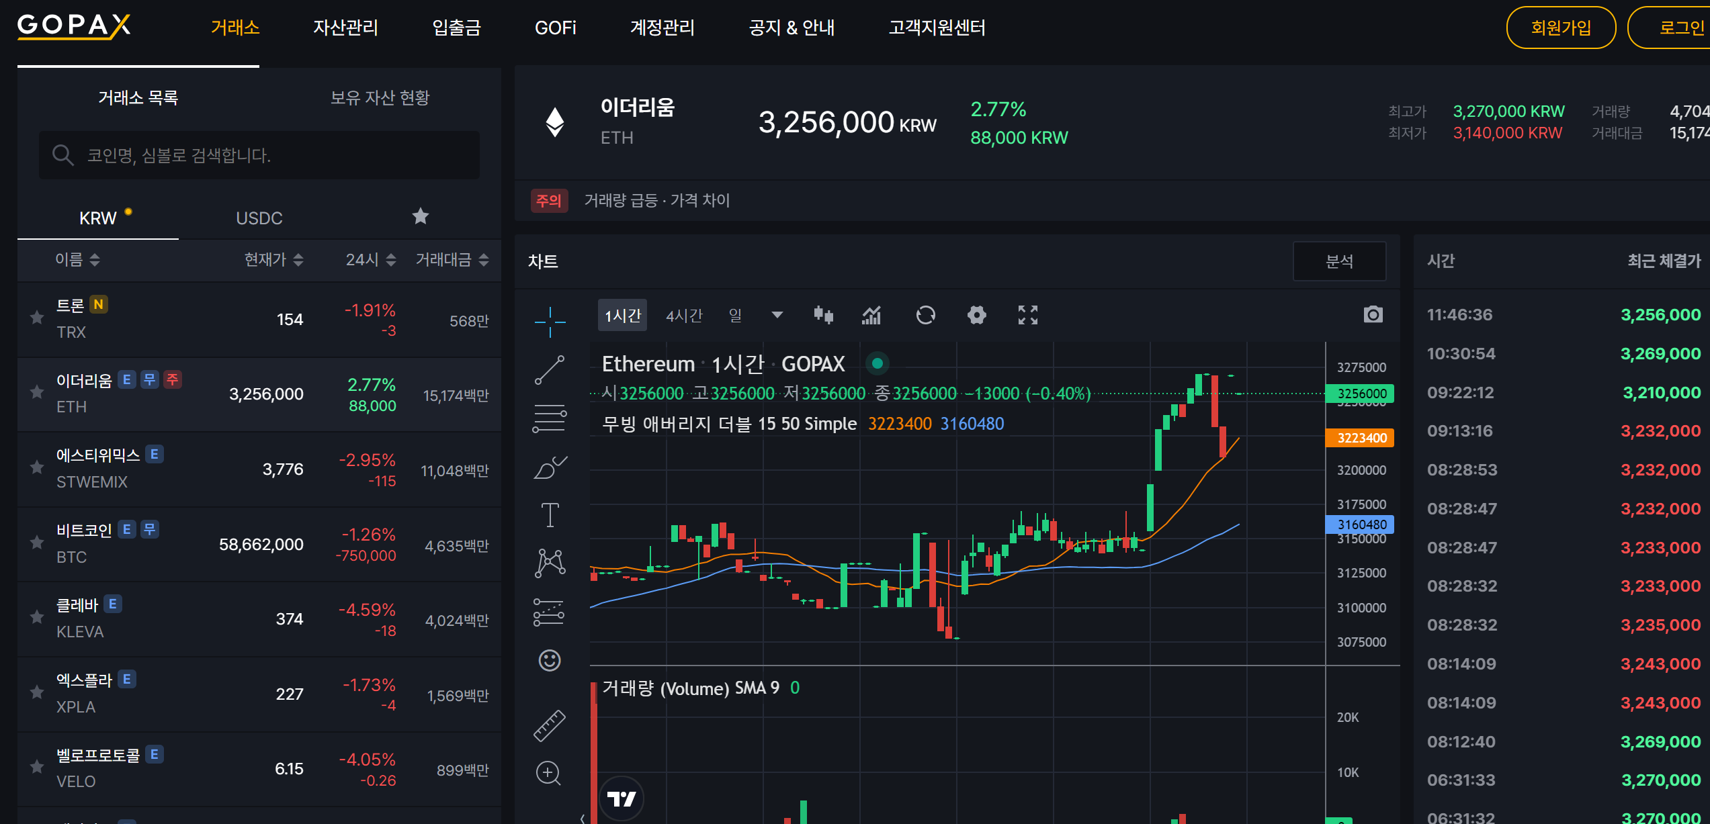Click the TradingView logo on chart
The width and height of the screenshot is (1710, 824).
click(622, 798)
